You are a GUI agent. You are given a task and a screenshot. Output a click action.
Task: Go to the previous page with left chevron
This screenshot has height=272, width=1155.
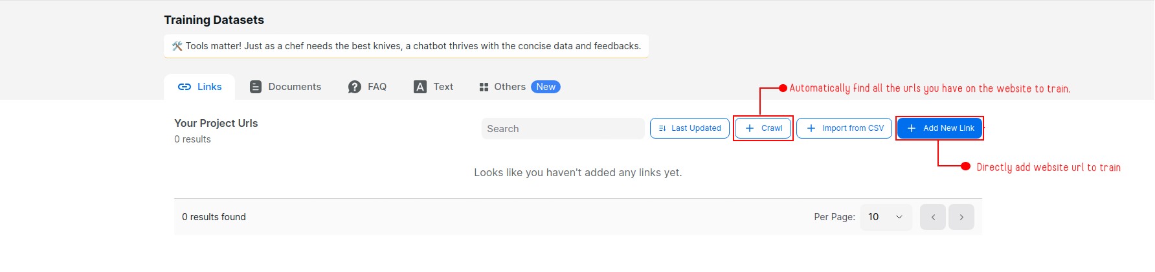coord(933,217)
